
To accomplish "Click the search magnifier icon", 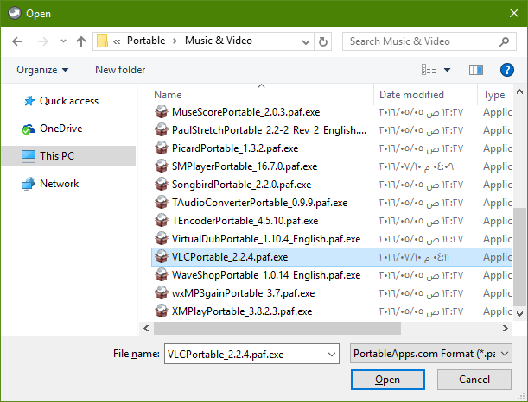I will pyautogui.click(x=504, y=41).
